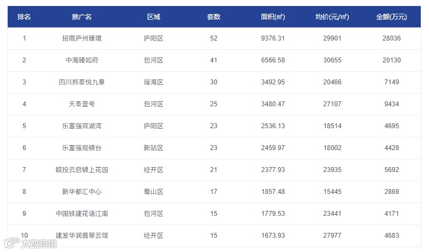
Task: Select project name 四川邦泰悦九章
Action: pyautogui.click(x=82, y=82)
